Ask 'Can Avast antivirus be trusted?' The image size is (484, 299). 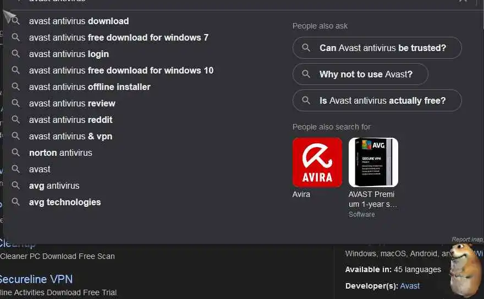(377, 48)
